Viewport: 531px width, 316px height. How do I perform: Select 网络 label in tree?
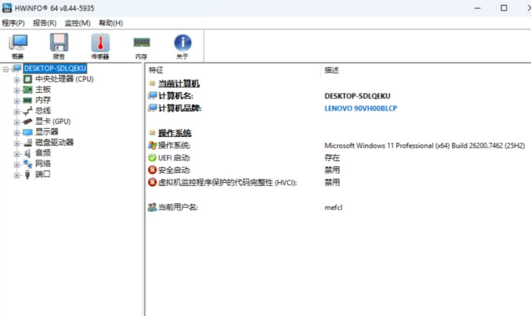point(43,163)
